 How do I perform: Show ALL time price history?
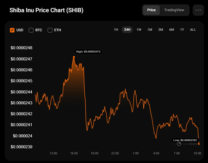click(193, 30)
